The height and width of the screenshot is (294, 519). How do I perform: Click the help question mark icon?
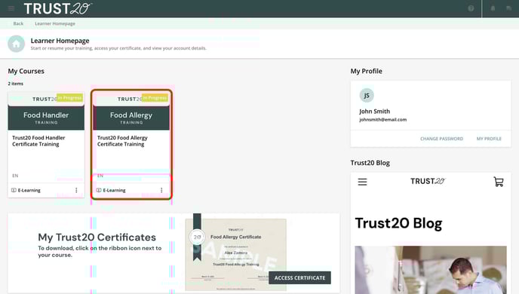471,8
